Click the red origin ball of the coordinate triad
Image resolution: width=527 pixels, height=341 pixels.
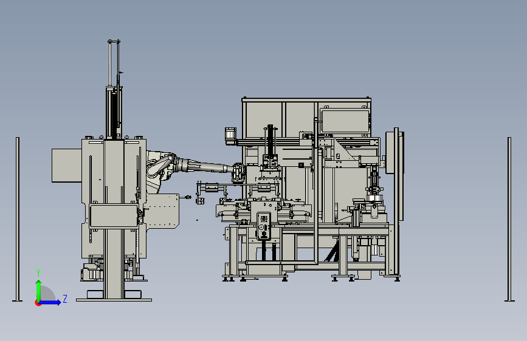click(37, 303)
